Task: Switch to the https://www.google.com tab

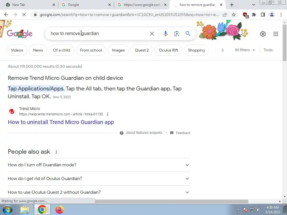Action: click(x=142, y=5)
